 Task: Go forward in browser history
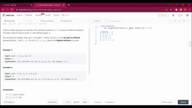tap(7, 10)
